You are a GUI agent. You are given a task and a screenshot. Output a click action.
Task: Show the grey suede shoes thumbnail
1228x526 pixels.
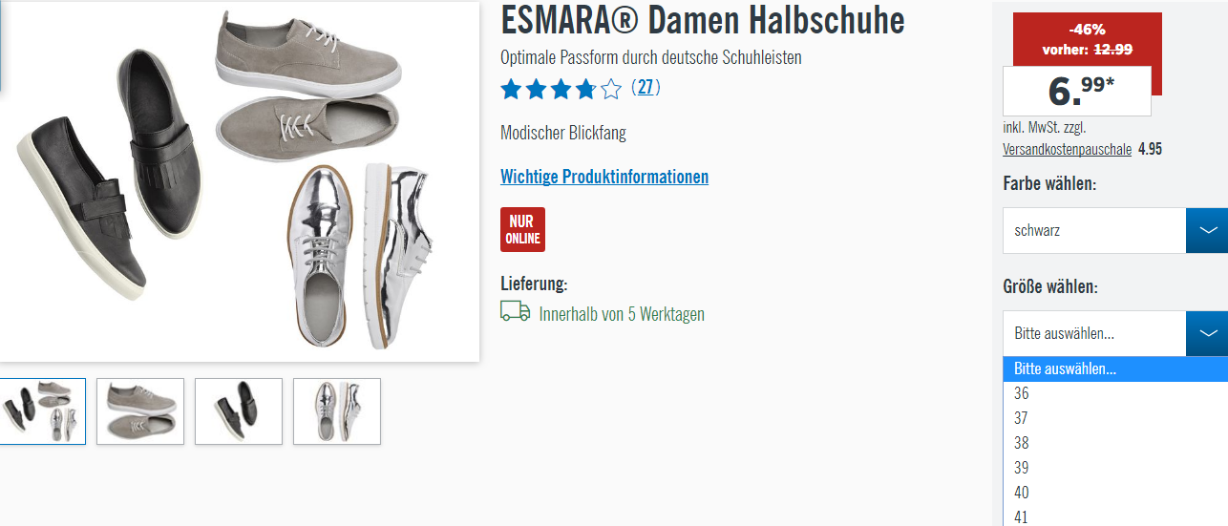(x=140, y=411)
